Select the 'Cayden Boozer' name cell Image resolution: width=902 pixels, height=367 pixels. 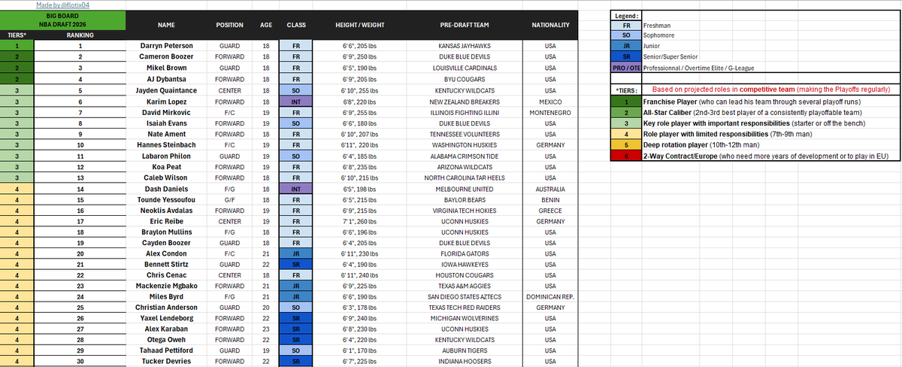(x=167, y=244)
